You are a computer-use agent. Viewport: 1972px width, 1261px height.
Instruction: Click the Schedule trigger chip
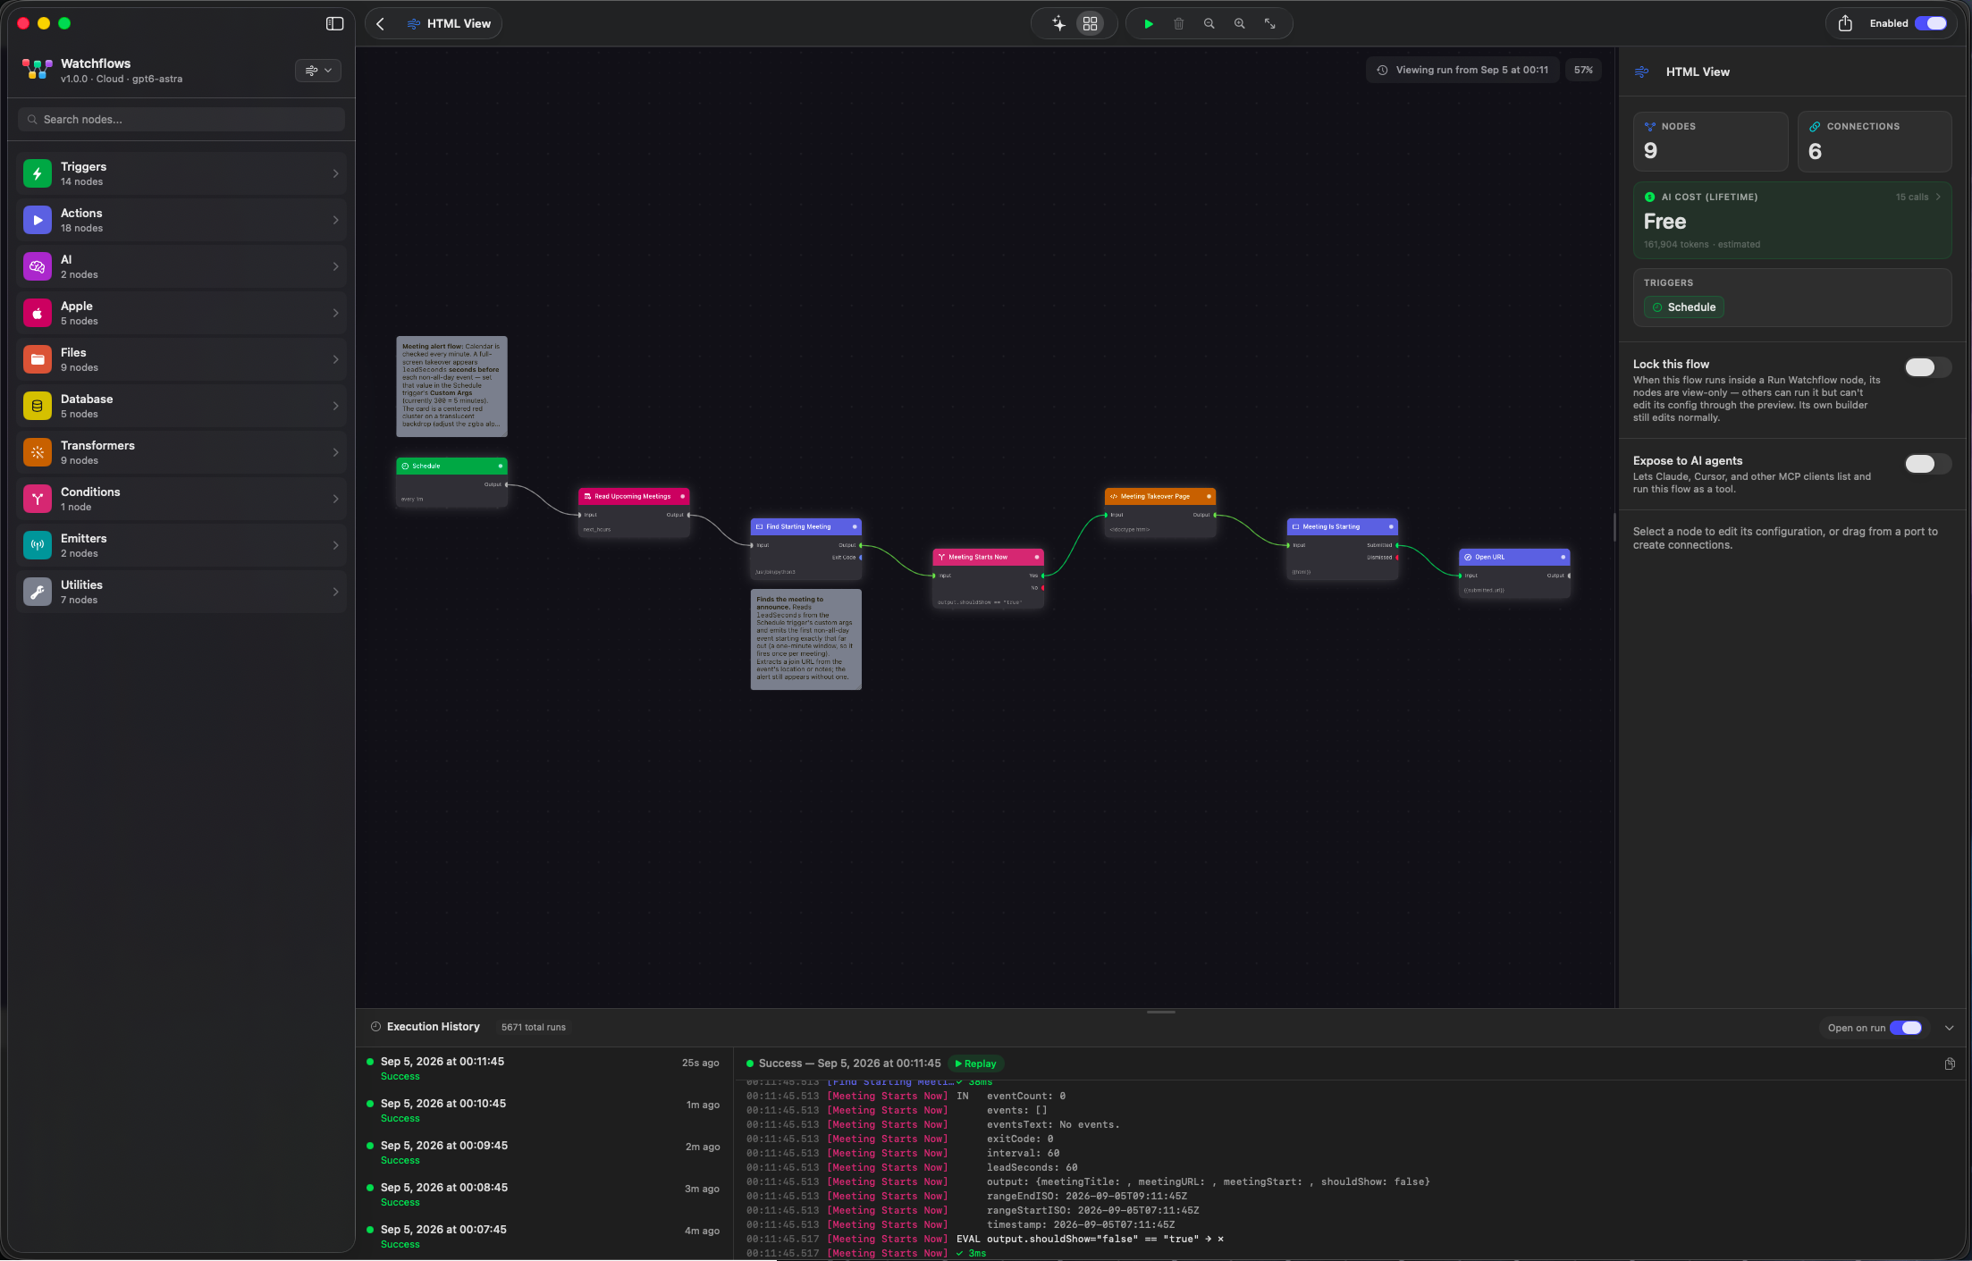coord(1684,307)
